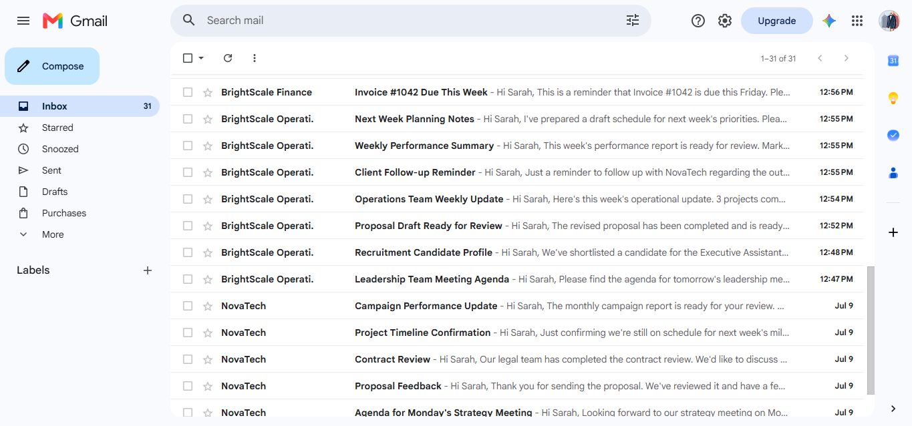
Task: Go to the older page arrow
Action: coord(847,58)
